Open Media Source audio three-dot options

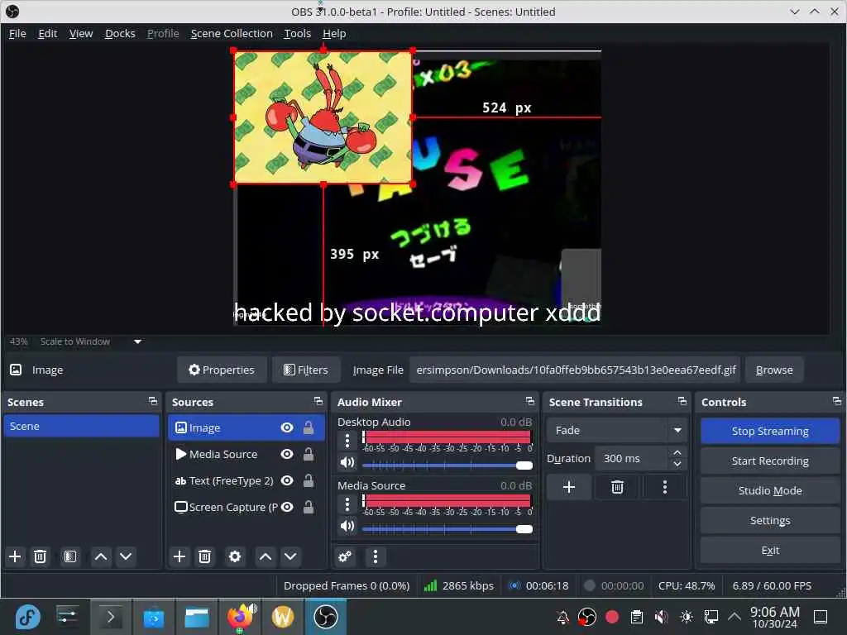pos(347,505)
